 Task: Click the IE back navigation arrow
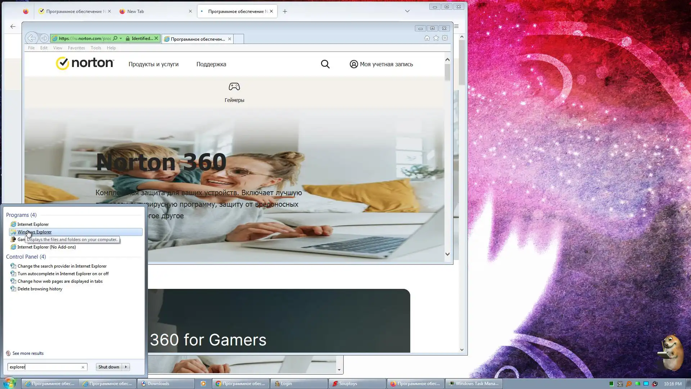click(31, 38)
